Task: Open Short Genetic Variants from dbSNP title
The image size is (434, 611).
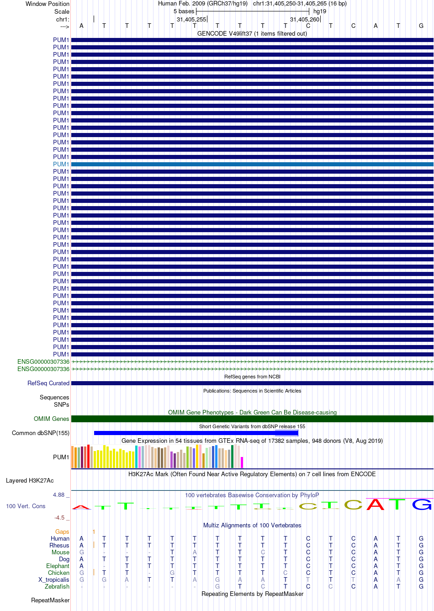Action: click(x=252, y=426)
